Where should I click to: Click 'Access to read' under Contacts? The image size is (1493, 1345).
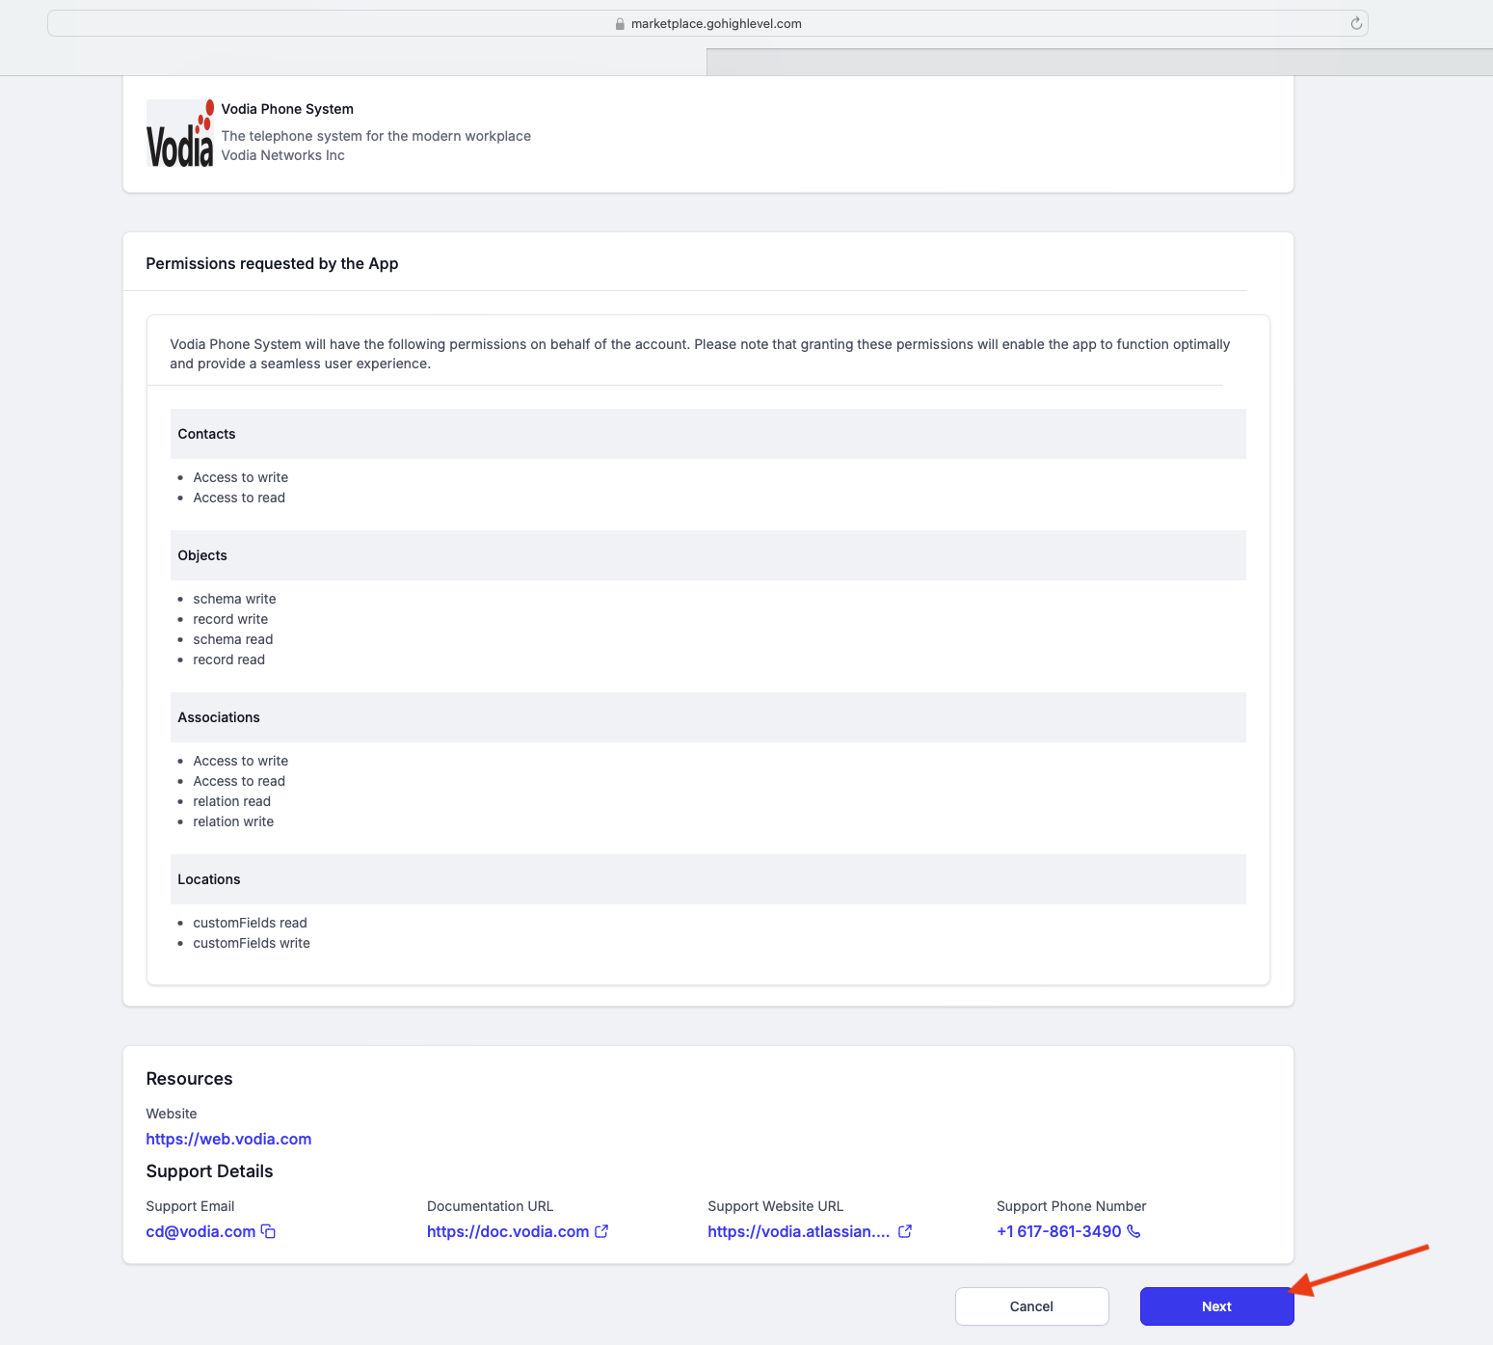coord(239,498)
